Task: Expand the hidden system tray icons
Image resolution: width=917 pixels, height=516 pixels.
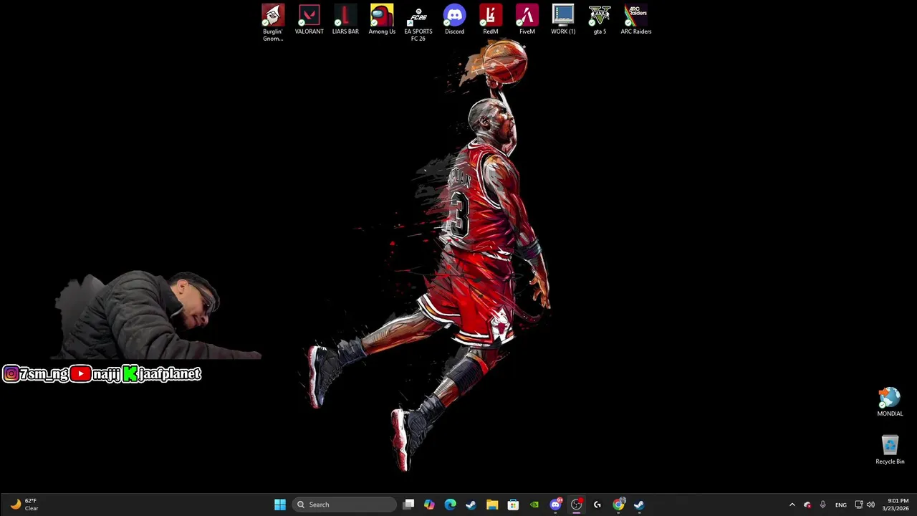Action: point(792,505)
